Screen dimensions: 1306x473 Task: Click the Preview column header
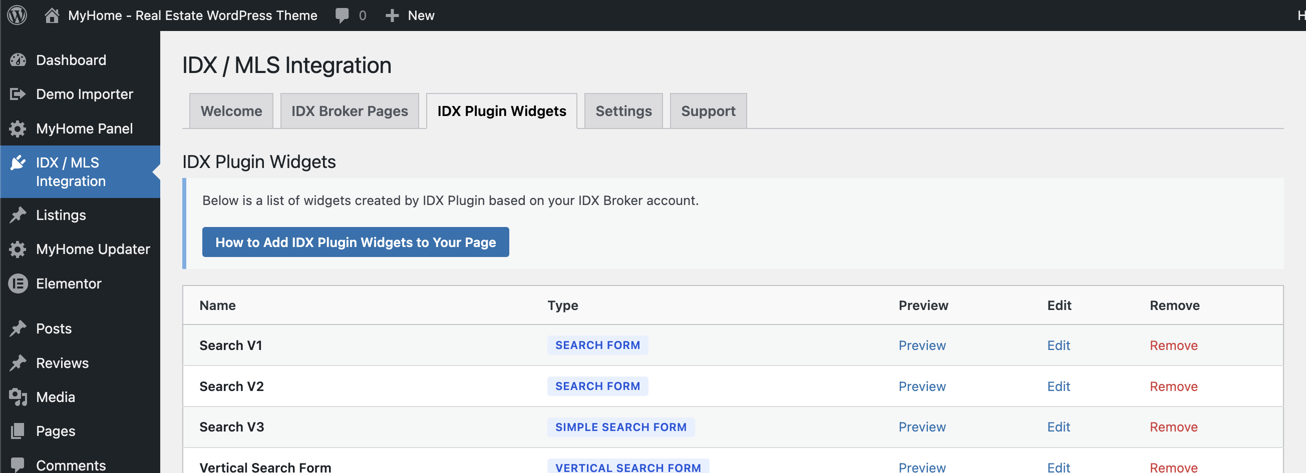923,305
